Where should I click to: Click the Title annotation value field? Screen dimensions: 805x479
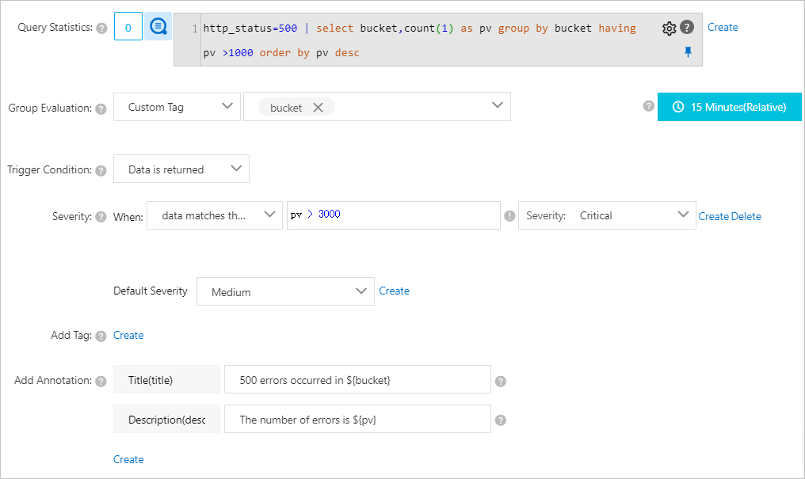click(358, 379)
